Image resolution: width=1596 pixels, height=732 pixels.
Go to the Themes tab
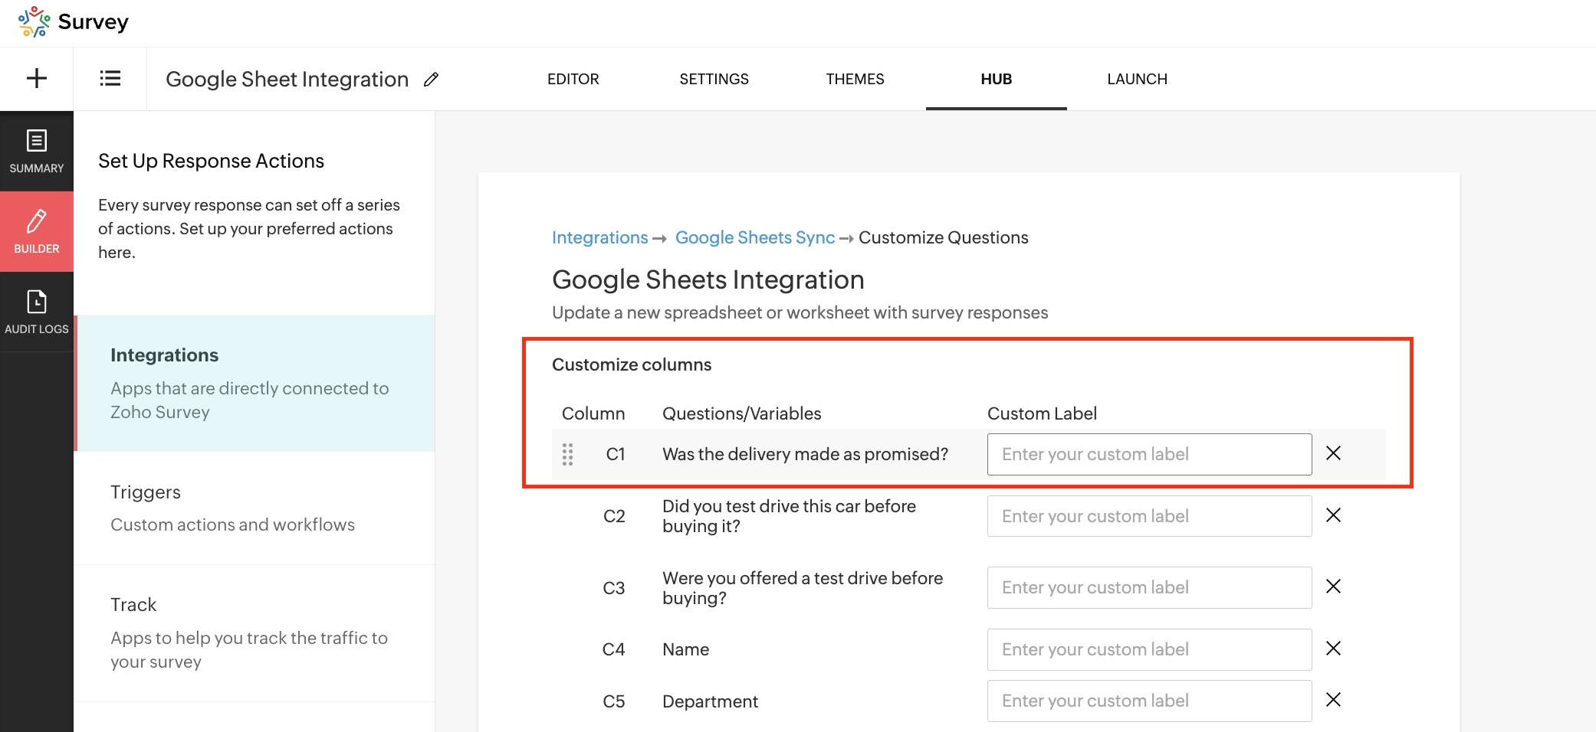pos(855,79)
